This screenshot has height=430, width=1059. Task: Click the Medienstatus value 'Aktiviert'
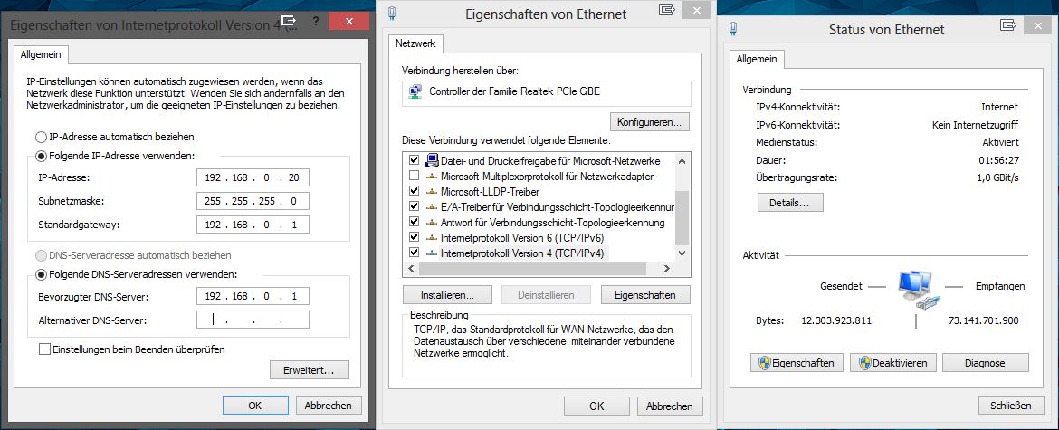click(1000, 142)
